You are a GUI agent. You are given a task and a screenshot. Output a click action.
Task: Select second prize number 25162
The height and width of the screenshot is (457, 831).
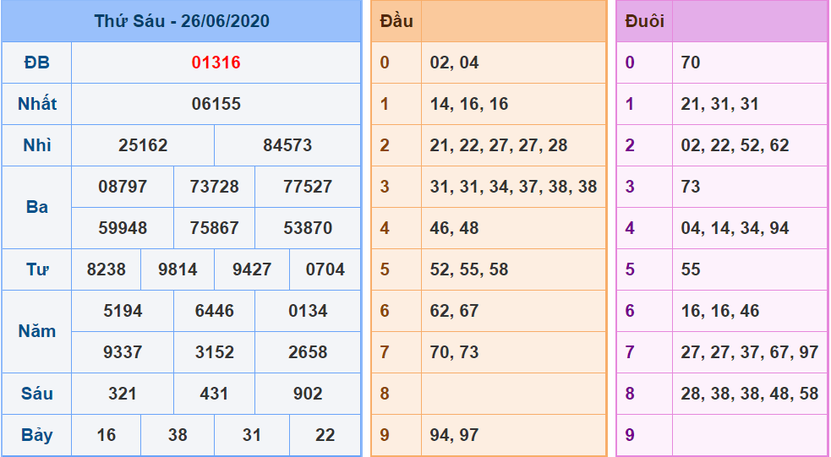[x=143, y=145]
